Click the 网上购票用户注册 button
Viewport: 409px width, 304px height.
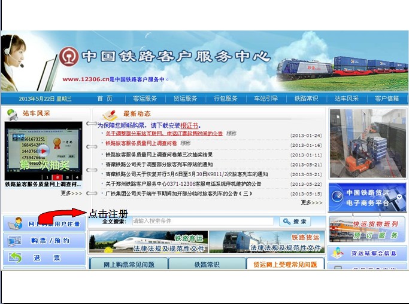pyautogui.click(x=44, y=223)
